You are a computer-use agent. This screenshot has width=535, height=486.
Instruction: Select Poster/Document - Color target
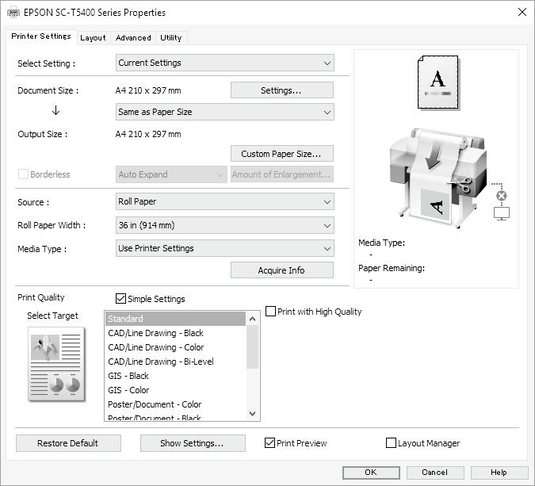pyautogui.click(x=175, y=405)
